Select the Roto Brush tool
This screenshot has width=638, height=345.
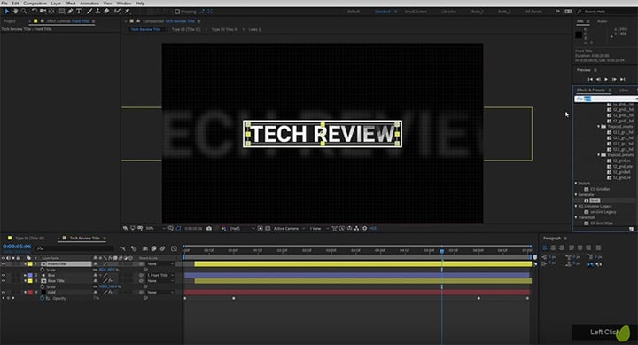point(118,11)
